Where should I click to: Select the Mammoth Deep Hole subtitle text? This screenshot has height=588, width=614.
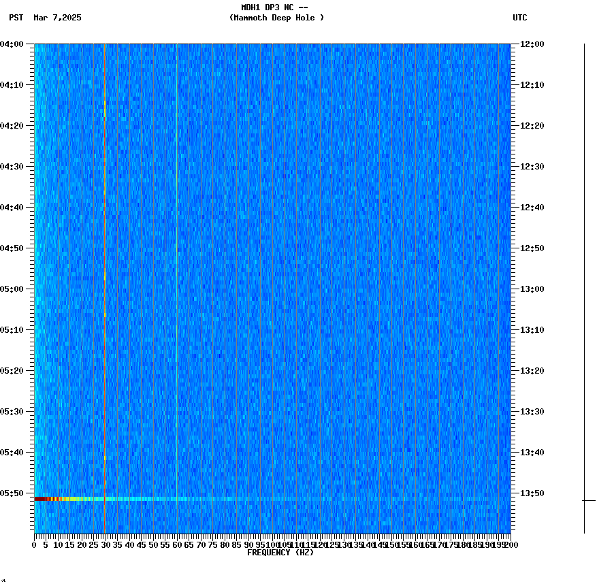pyautogui.click(x=276, y=18)
